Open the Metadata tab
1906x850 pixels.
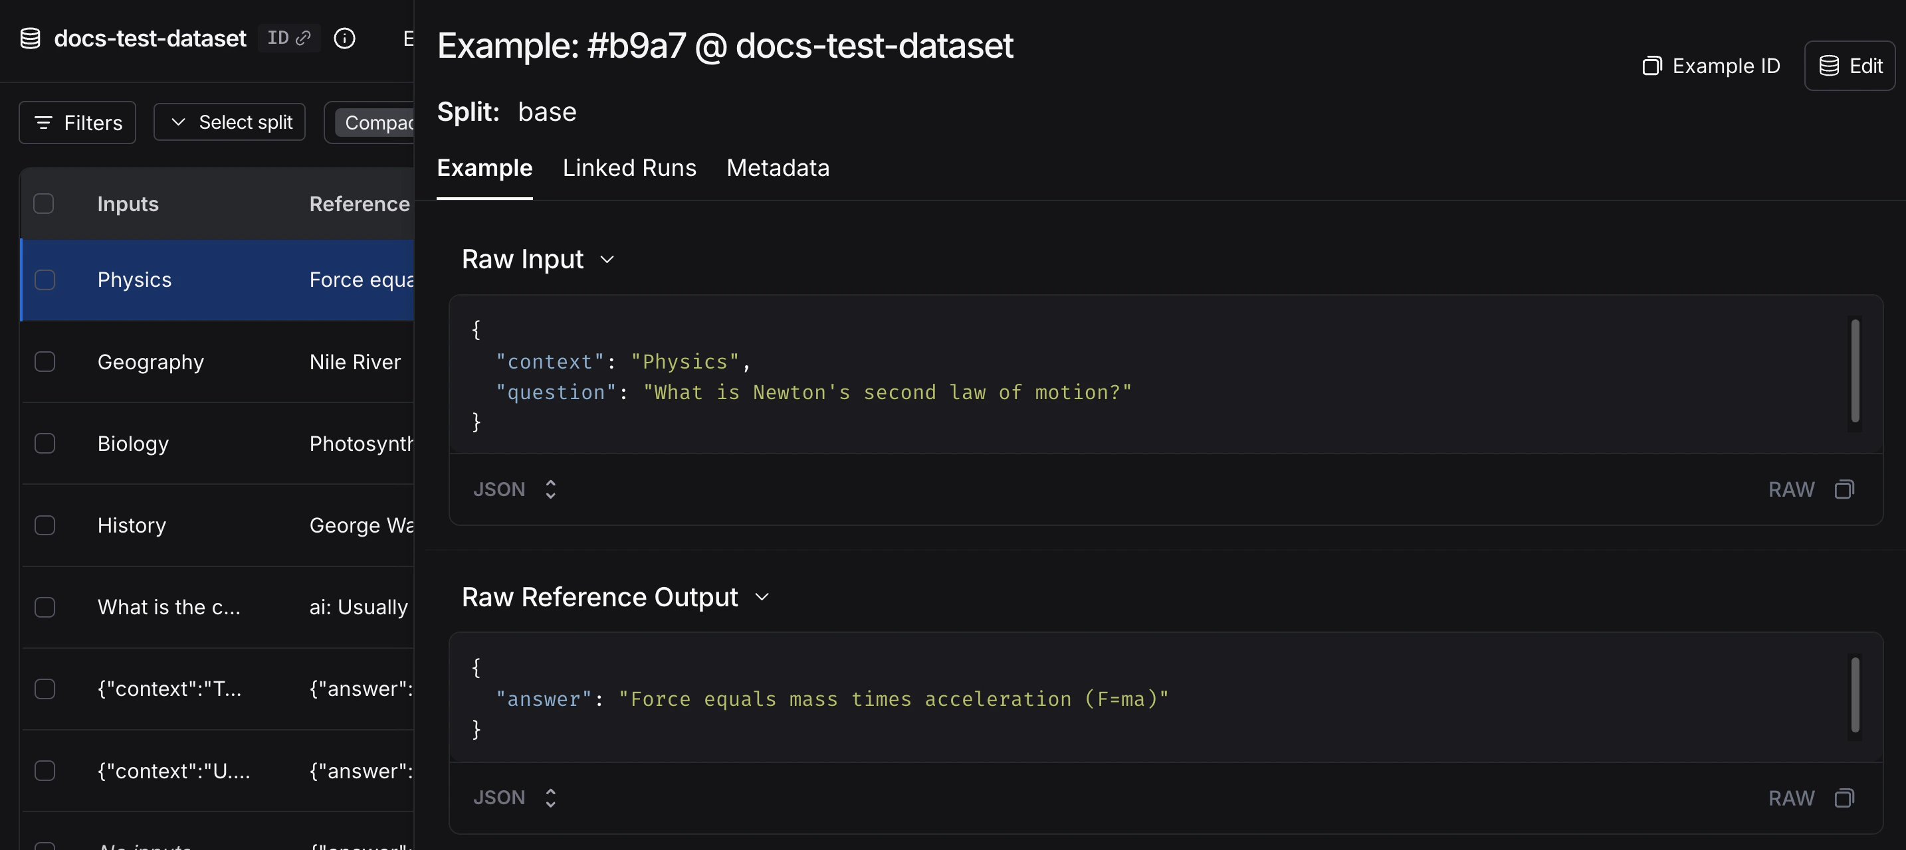point(778,168)
